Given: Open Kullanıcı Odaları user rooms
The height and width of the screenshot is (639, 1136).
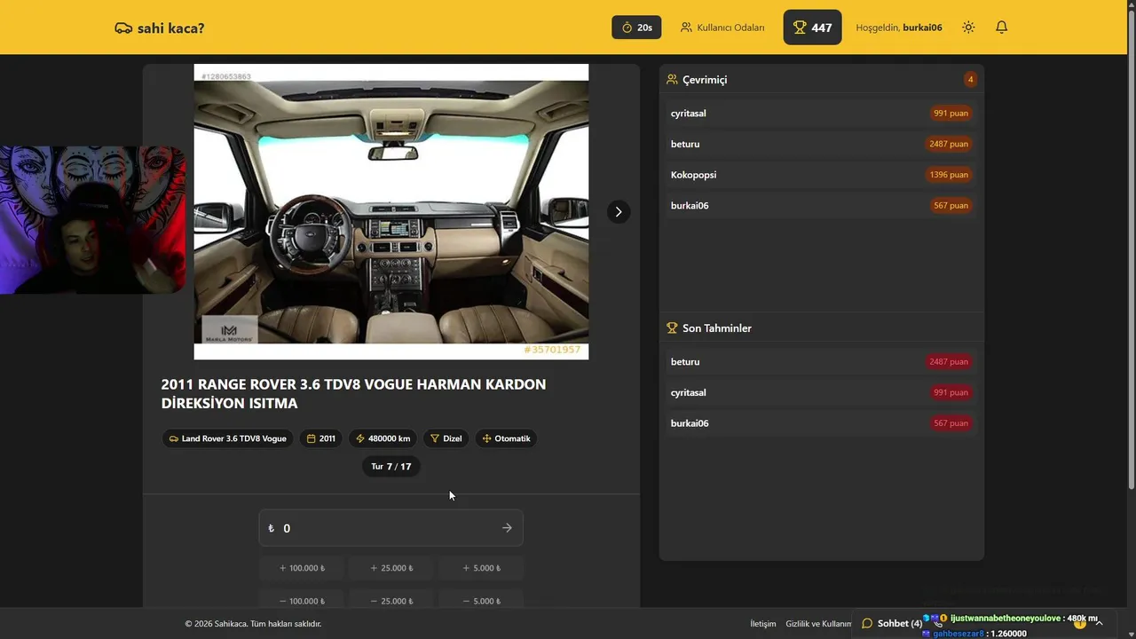Looking at the screenshot, I should 722,28.
